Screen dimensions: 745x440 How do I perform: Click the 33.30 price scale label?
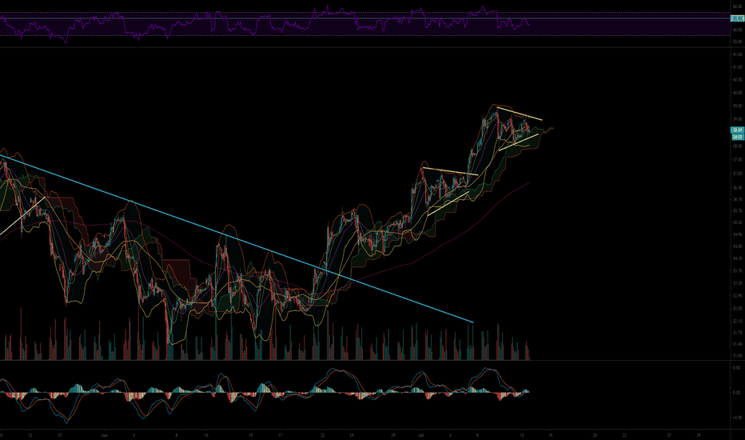pos(738,283)
